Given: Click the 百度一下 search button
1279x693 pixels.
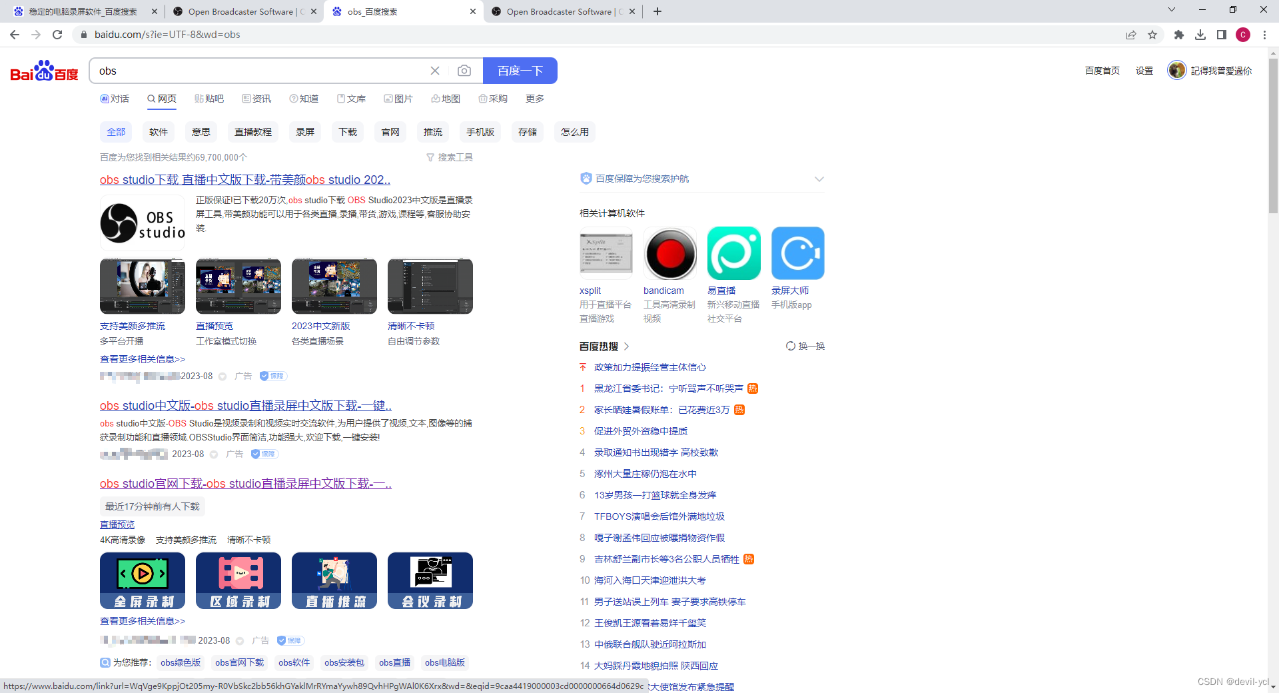Looking at the screenshot, I should [520, 71].
